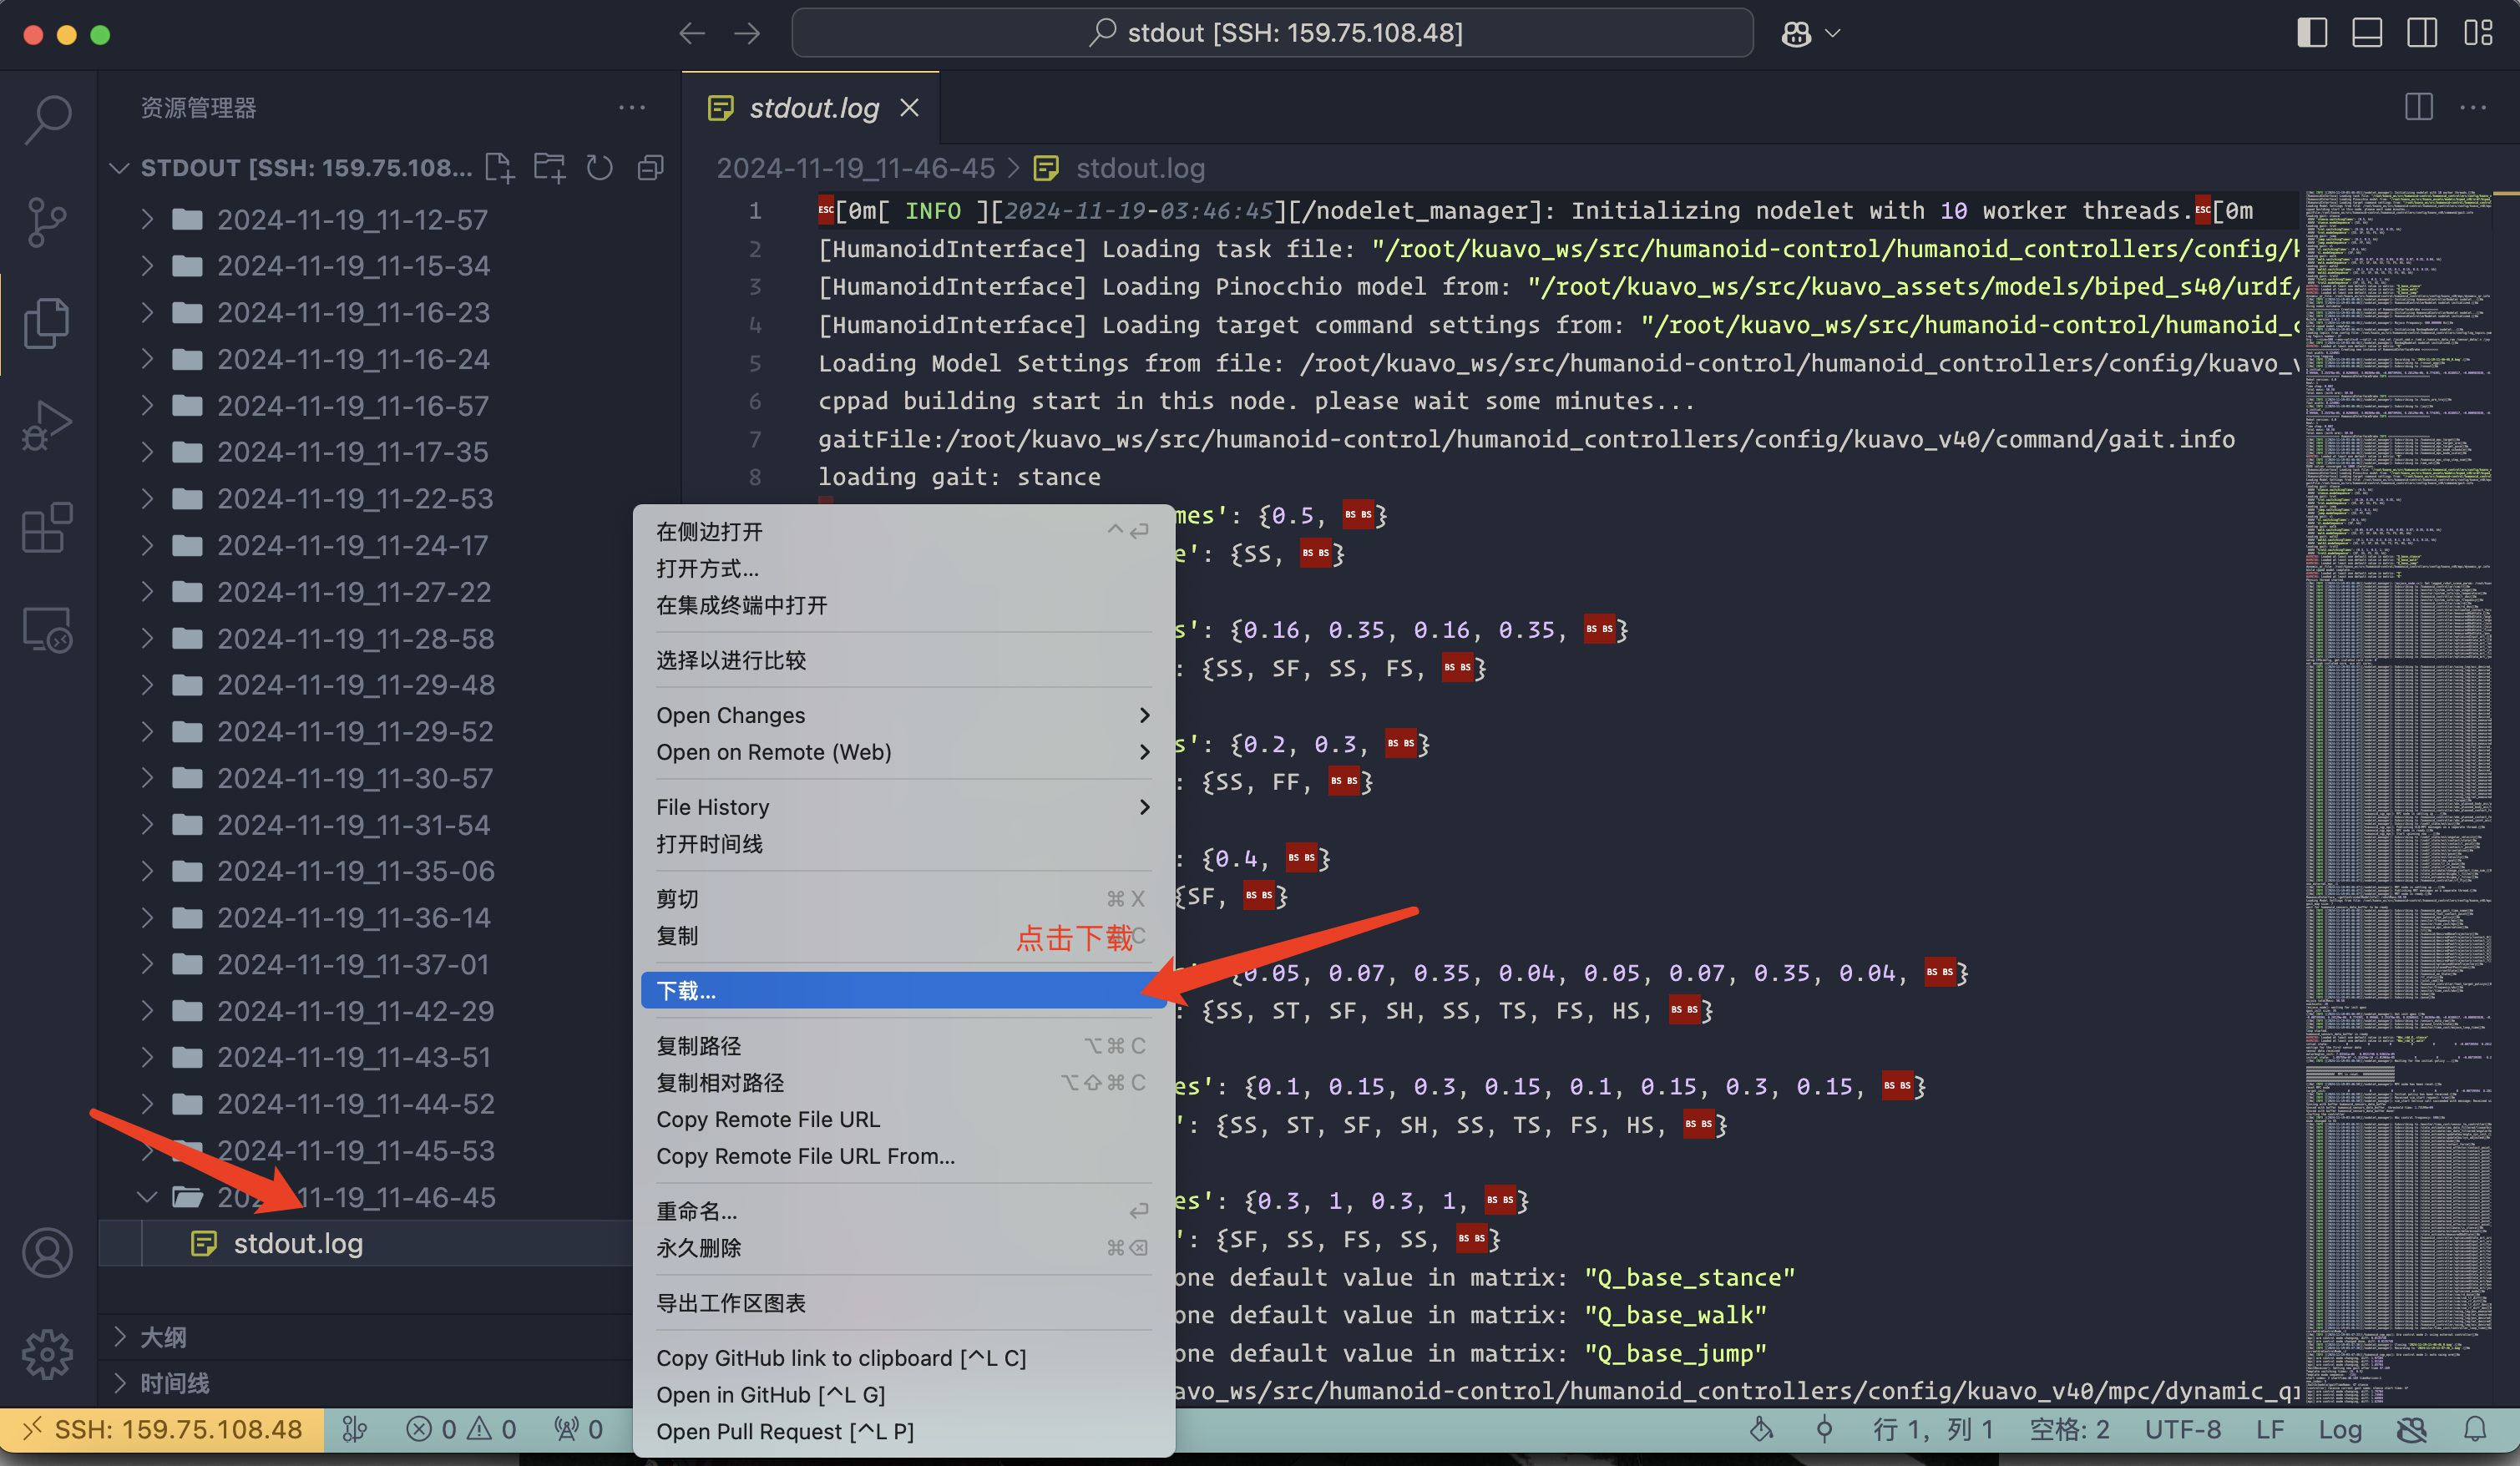This screenshot has height=1466, width=2520.
Task: Refresh the explorer file tree
Action: pos(599,167)
